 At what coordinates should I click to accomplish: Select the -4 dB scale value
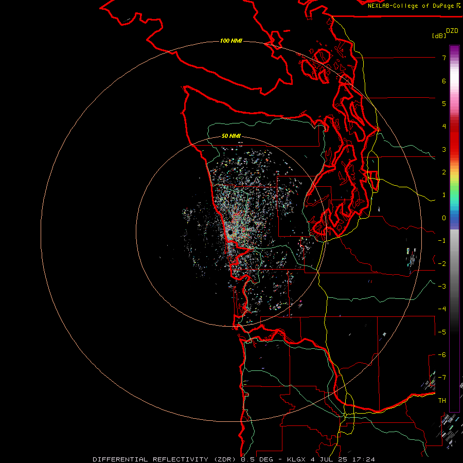[x=442, y=309]
